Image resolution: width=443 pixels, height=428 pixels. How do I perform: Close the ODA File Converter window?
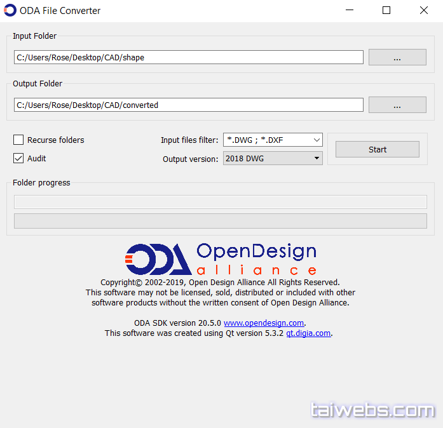(423, 11)
